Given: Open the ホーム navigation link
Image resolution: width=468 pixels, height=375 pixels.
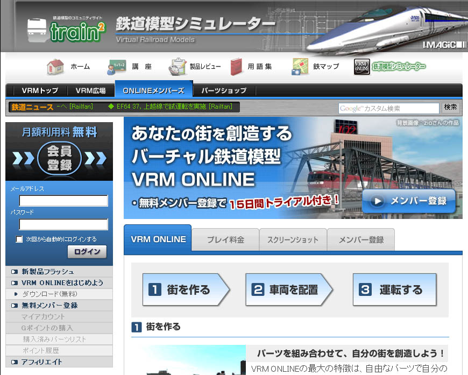Looking at the screenshot, I should click(x=80, y=67).
